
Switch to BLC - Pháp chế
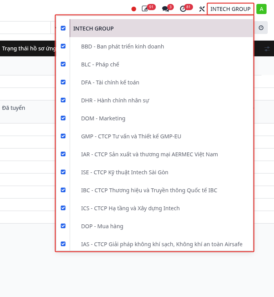tap(161, 64)
